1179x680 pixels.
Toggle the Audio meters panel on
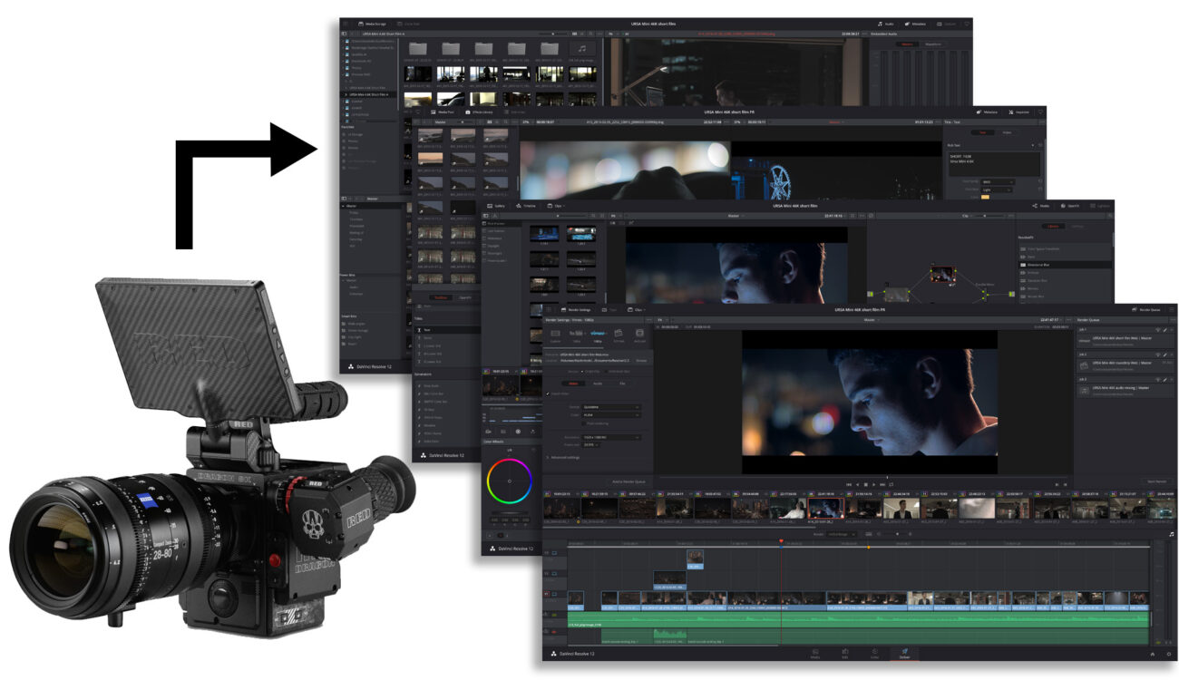[888, 22]
